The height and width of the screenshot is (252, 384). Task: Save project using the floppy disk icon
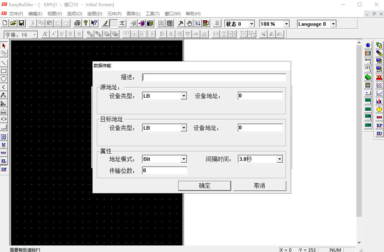[x=21, y=23]
